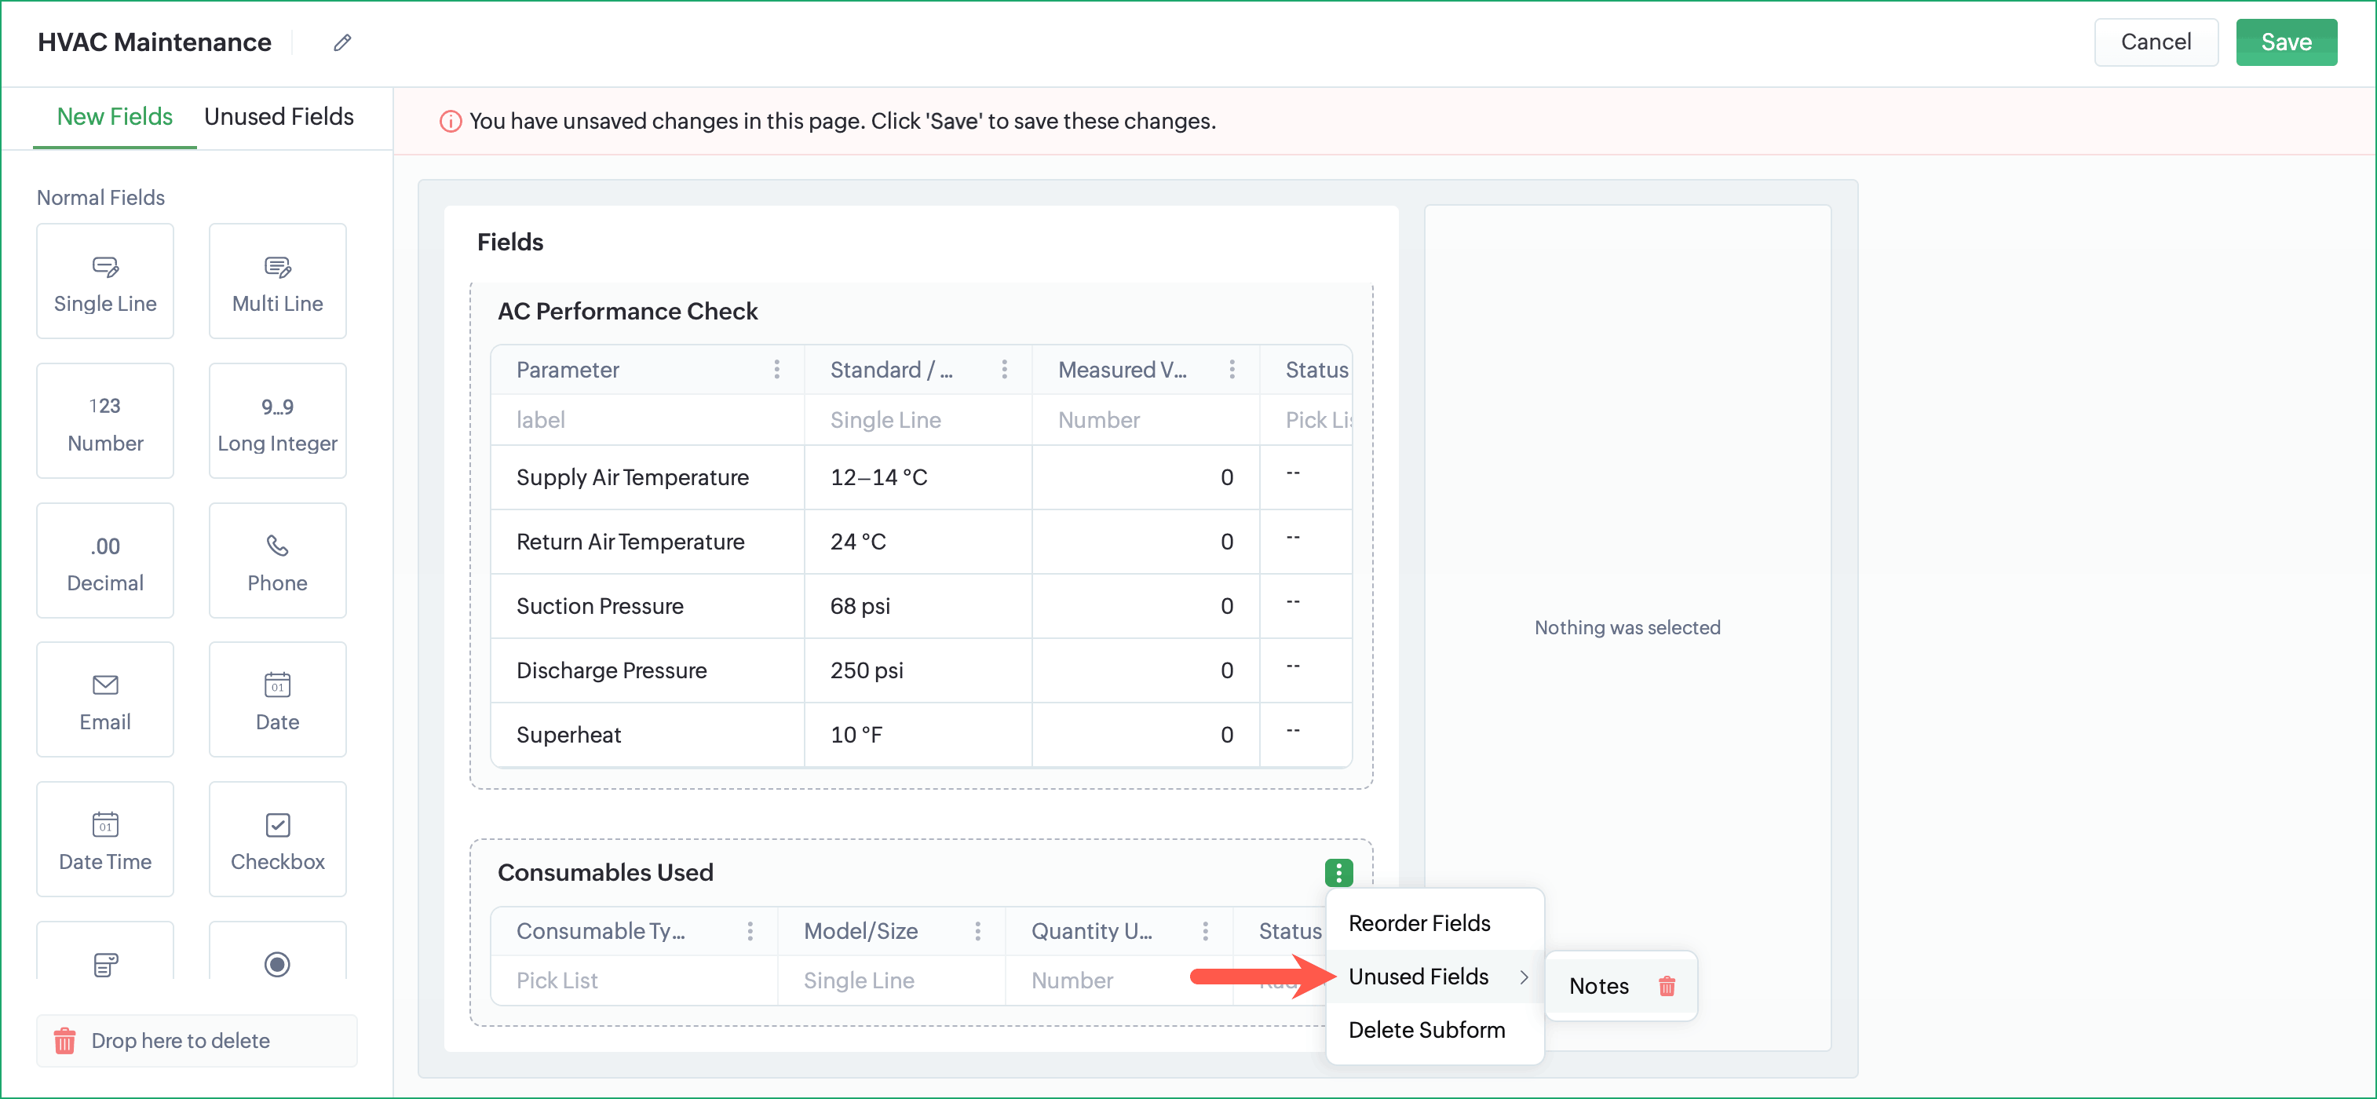Click the Consumables Used subform title

tap(605, 873)
